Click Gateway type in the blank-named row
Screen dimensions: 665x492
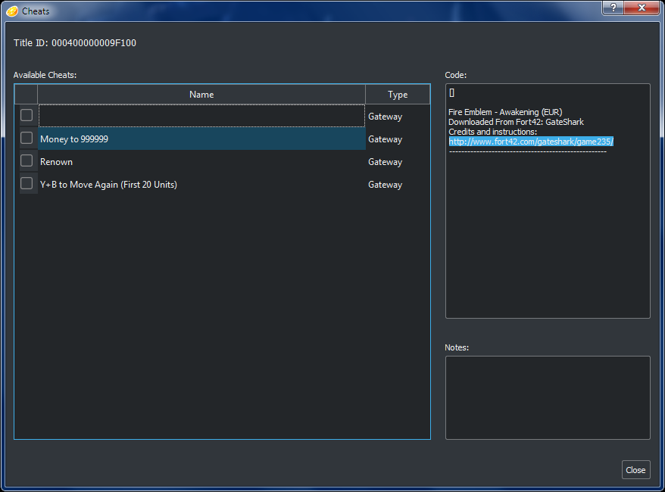(x=385, y=117)
